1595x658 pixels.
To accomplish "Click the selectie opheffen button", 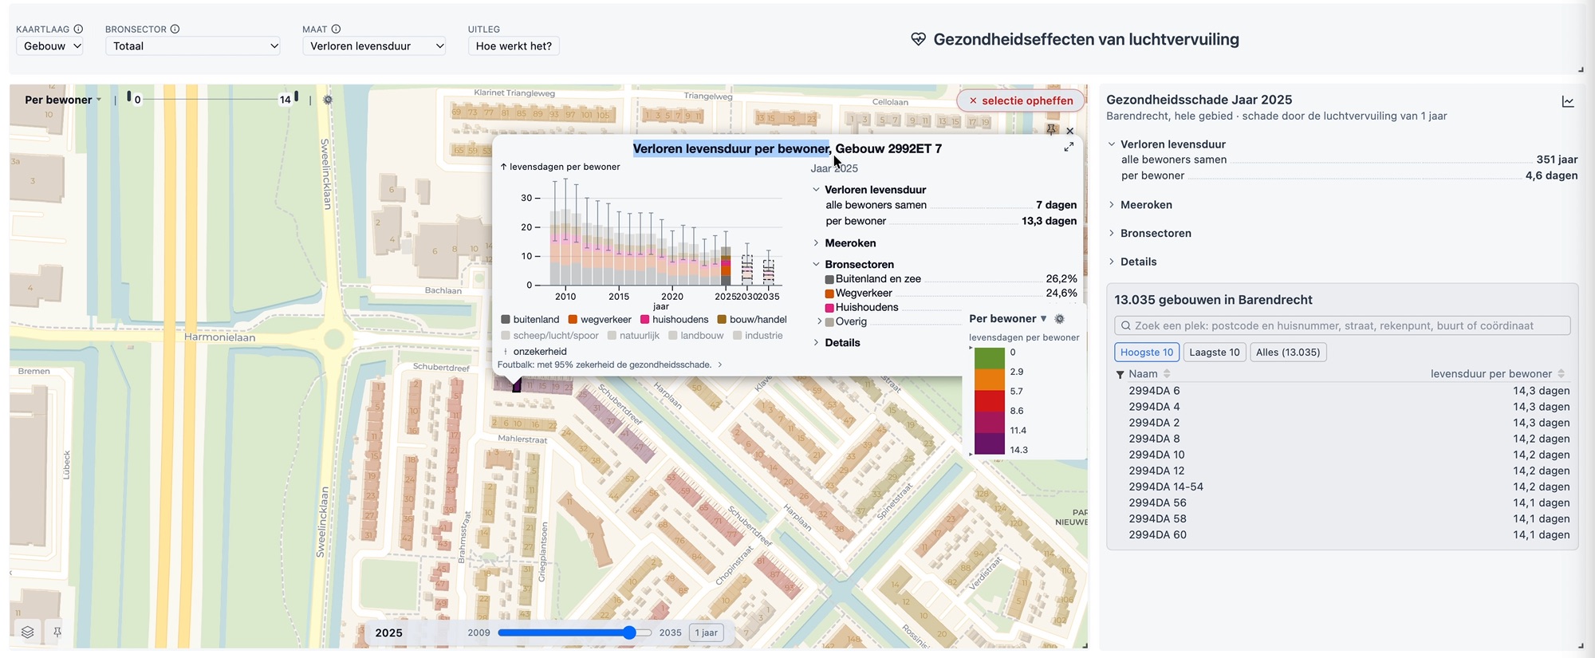I will [x=1021, y=100].
